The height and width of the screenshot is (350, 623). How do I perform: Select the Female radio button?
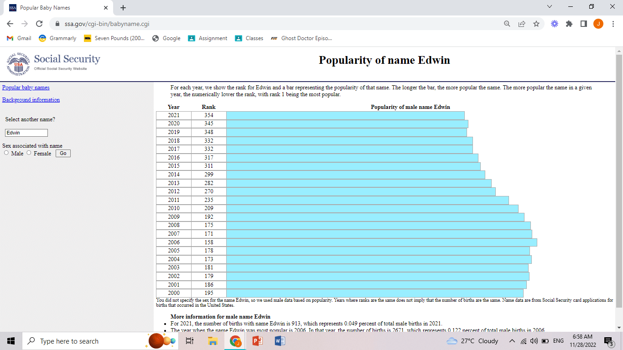click(29, 153)
